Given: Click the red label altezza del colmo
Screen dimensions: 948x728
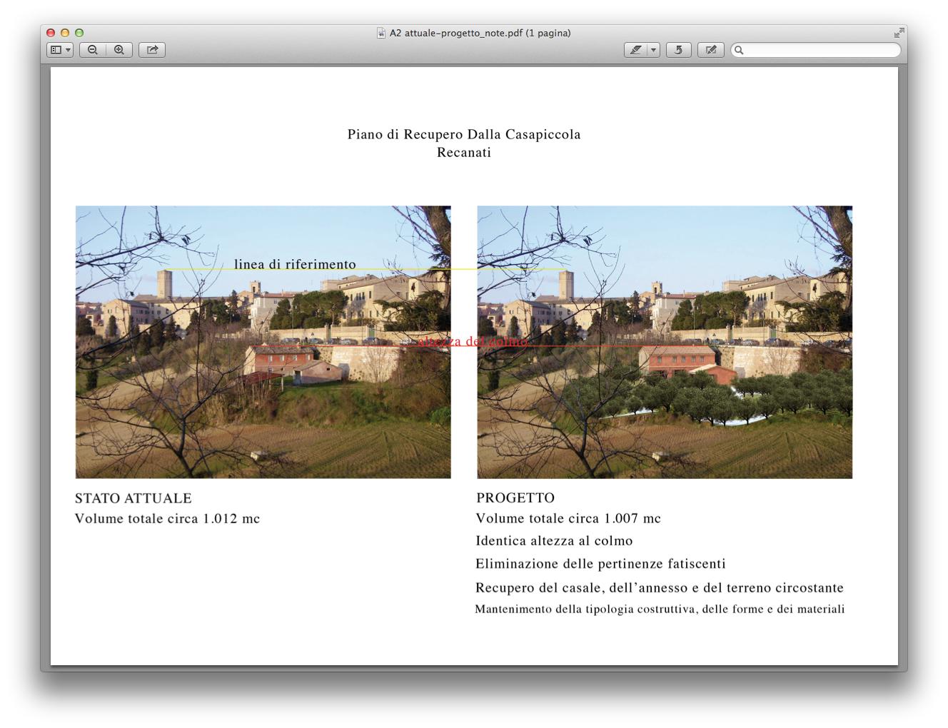Looking at the screenshot, I should [x=473, y=341].
